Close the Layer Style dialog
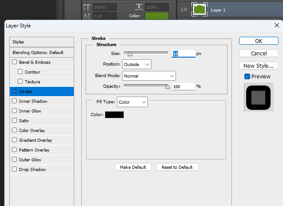 click(277, 25)
